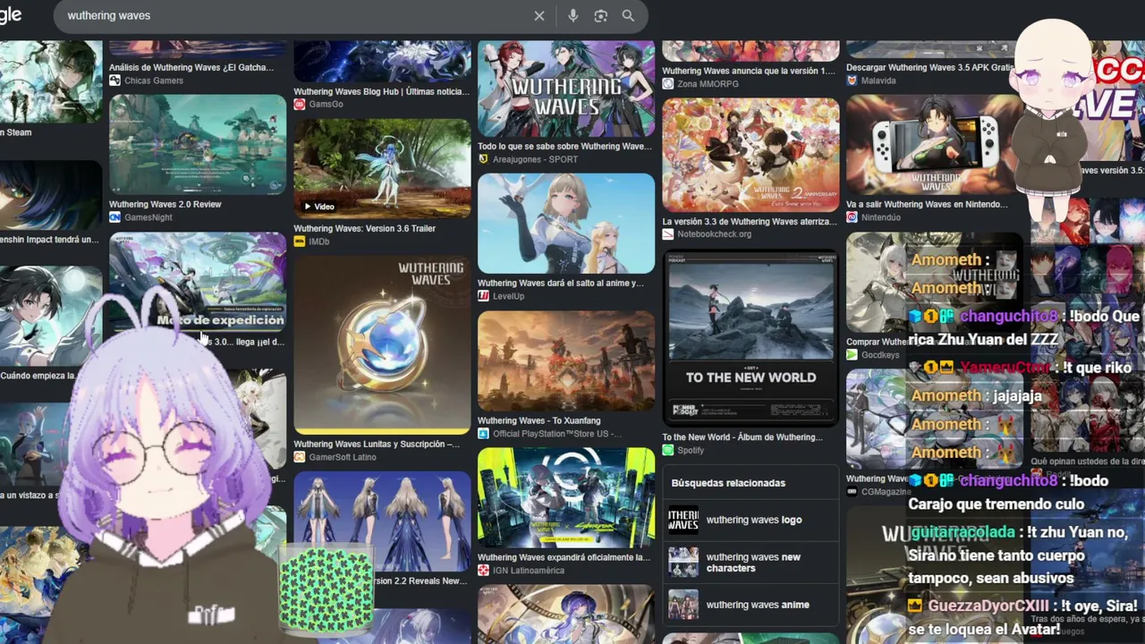This screenshot has height=644, width=1145.
Task: Click the Chicas Gamers site favicon
Action: (x=114, y=80)
